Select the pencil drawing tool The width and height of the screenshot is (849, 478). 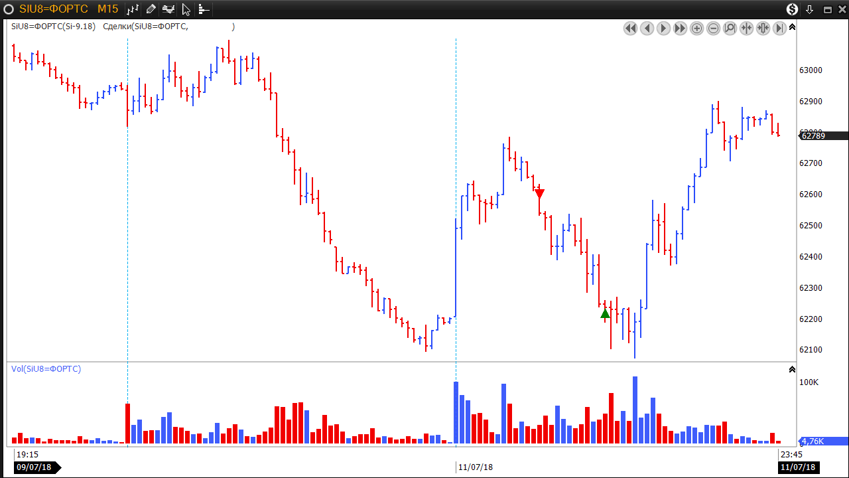pyautogui.click(x=151, y=9)
